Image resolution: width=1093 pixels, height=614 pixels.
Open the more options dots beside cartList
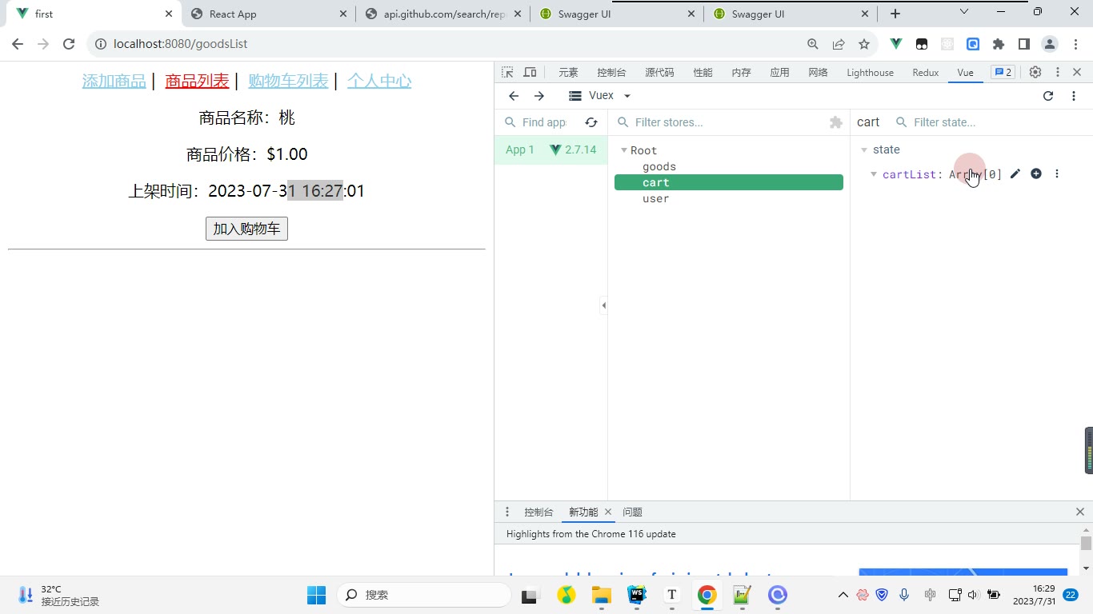1057,174
